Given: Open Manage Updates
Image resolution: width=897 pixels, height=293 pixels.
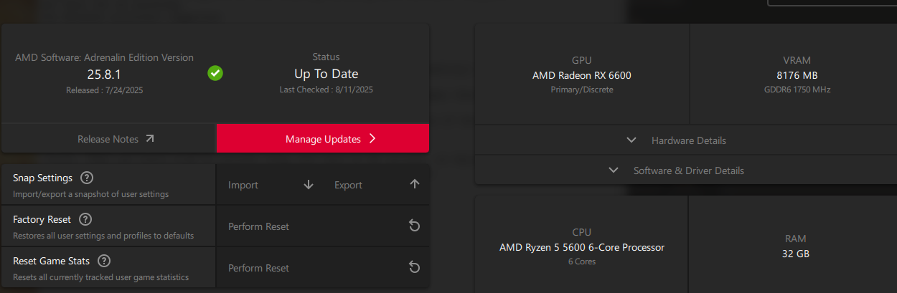Looking at the screenshot, I should (323, 139).
